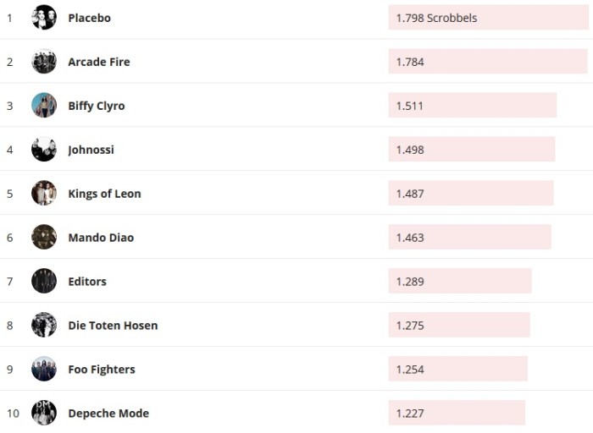Image resolution: width=593 pixels, height=433 pixels.
Task: Click the Kings of Leon avatar
Action: point(44,194)
